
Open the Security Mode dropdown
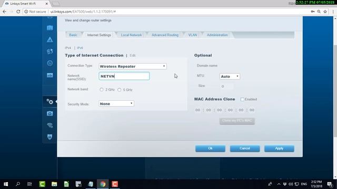(116, 104)
